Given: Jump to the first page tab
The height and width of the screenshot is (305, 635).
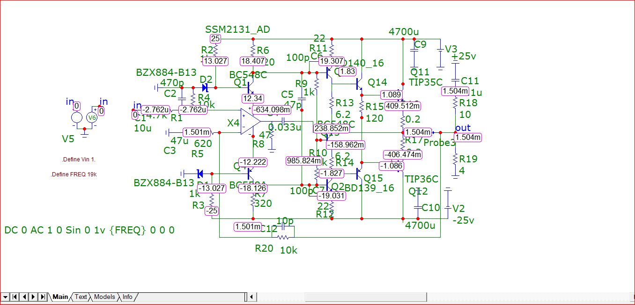Looking at the screenshot, I should click(x=14, y=297).
